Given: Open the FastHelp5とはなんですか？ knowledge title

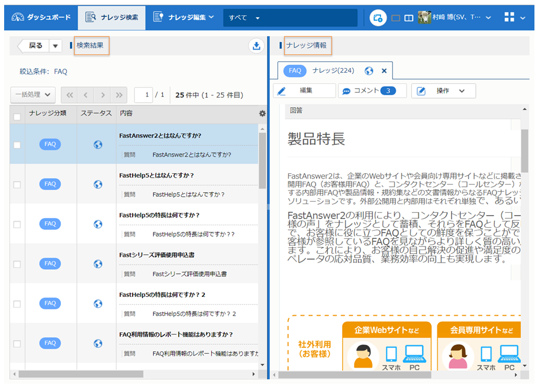Looking at the screenshot, I should (156, 176).
